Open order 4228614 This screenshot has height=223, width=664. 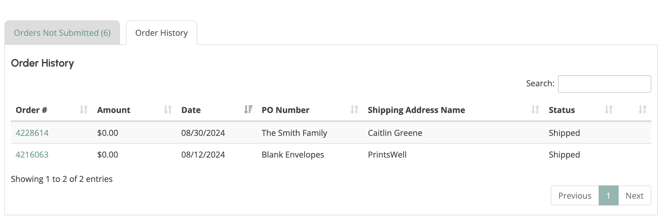32,133
